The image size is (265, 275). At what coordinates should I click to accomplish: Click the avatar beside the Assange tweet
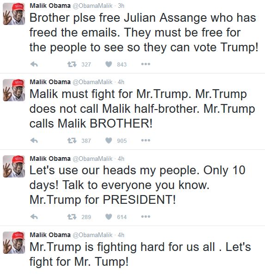point(14,14)
